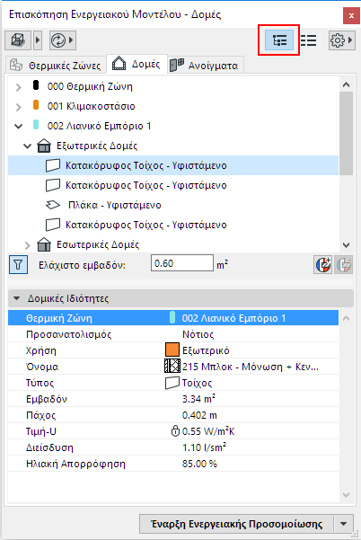This screenshot has height=540, width=361.
Task: Click Έναρξη Ενεργειακής Προσομοίωσης button
Action: pyautogui.click(x=236, y=524)
